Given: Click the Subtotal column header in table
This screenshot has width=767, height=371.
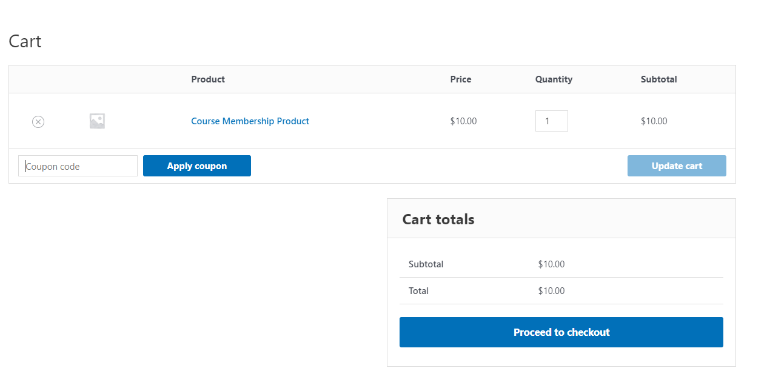Looking at the screenshot, I should (x=658, y=79).
